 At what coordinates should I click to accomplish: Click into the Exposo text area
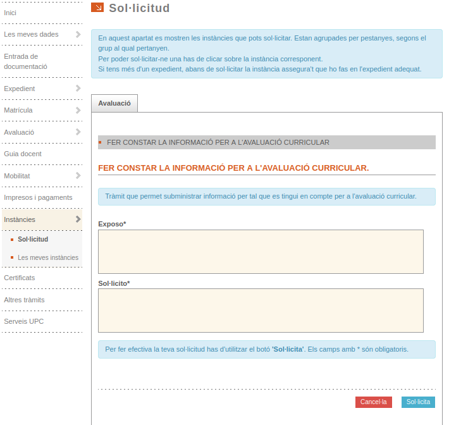[x=261, y=252]
